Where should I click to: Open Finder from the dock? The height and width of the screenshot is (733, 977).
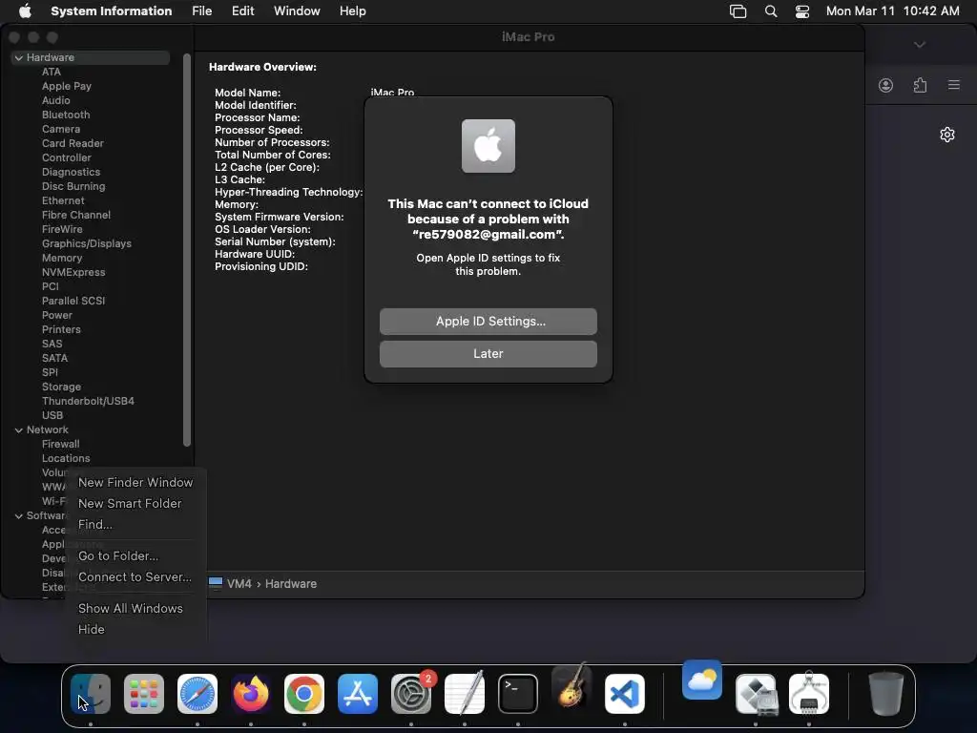click(91, 694)
